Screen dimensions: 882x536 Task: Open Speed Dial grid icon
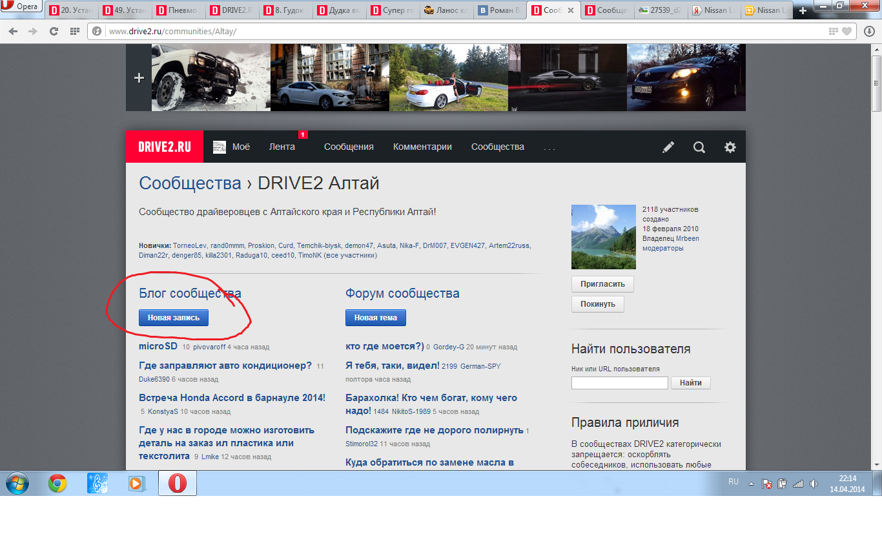[74, 31]
